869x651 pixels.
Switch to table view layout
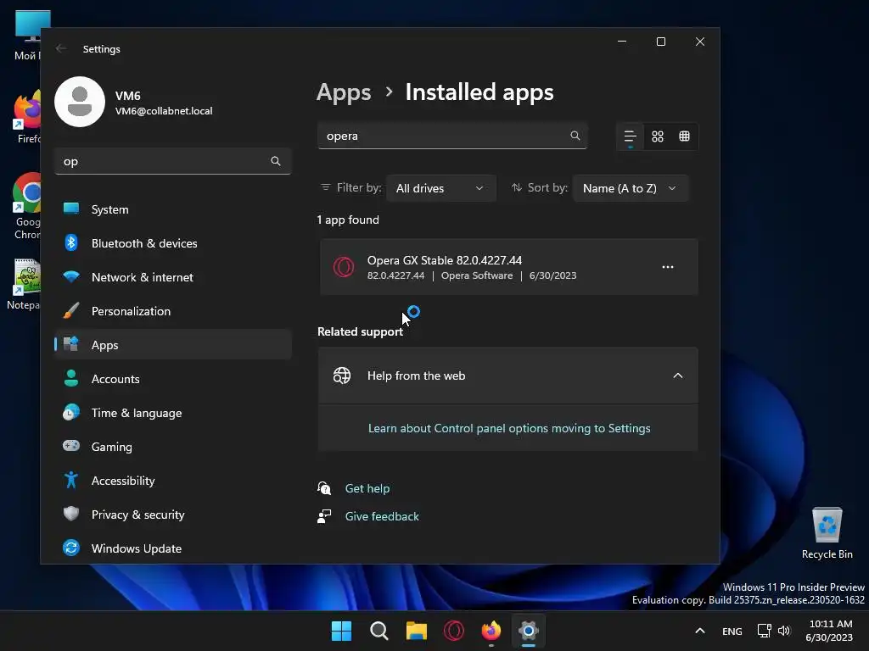(x=685, y=136)
